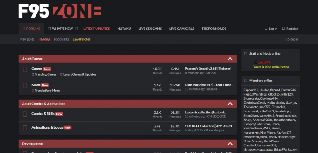Expand the What's New submenu arrow
The image size is (318, 153).
tap(77, 29)
